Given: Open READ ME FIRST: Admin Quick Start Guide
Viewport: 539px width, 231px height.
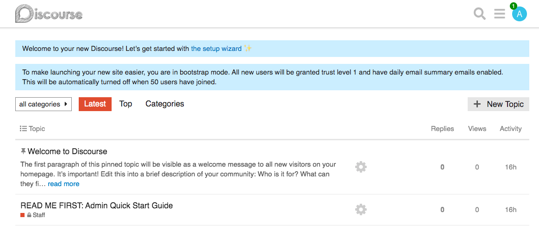Looking at the screenshot, I should (97, 206).
